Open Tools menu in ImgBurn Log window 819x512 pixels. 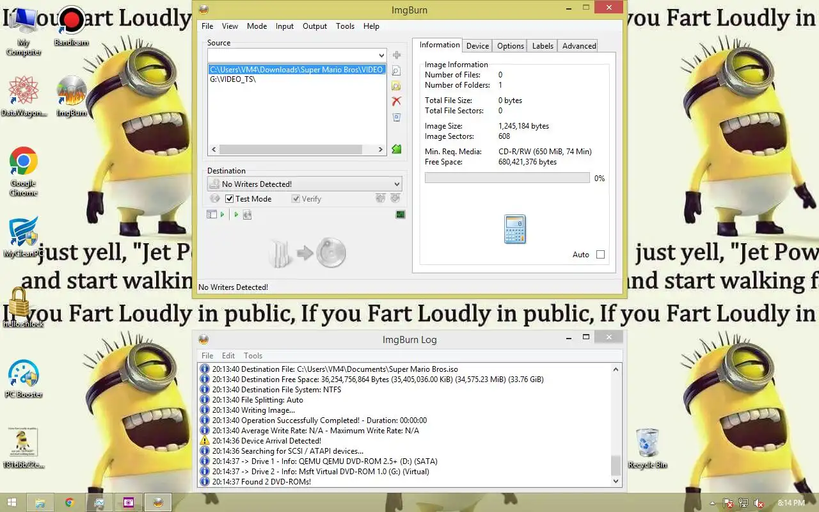tap(253, 356)
